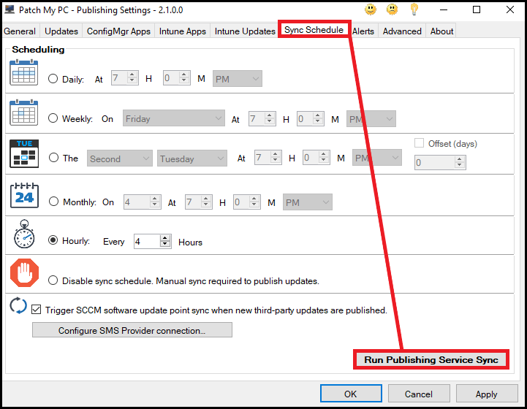This screenshot has width=527, height=409.
Task: Click the blue sync arrows icon
Action: click(18, 305)
